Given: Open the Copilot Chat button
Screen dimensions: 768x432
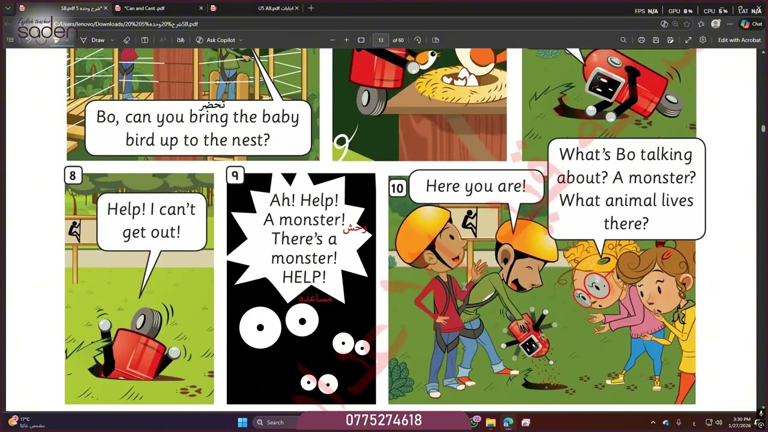Looking at the screenshot, I should [x=751, y=24].
